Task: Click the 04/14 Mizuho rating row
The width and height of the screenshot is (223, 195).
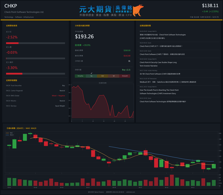Action: point(36,101)
